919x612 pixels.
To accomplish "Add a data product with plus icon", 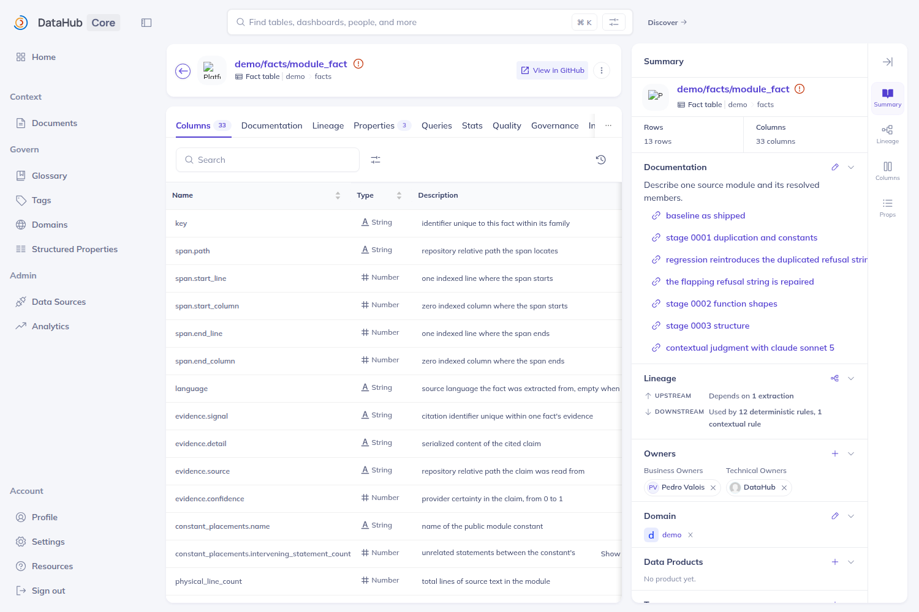I will [x=835, y=562].
